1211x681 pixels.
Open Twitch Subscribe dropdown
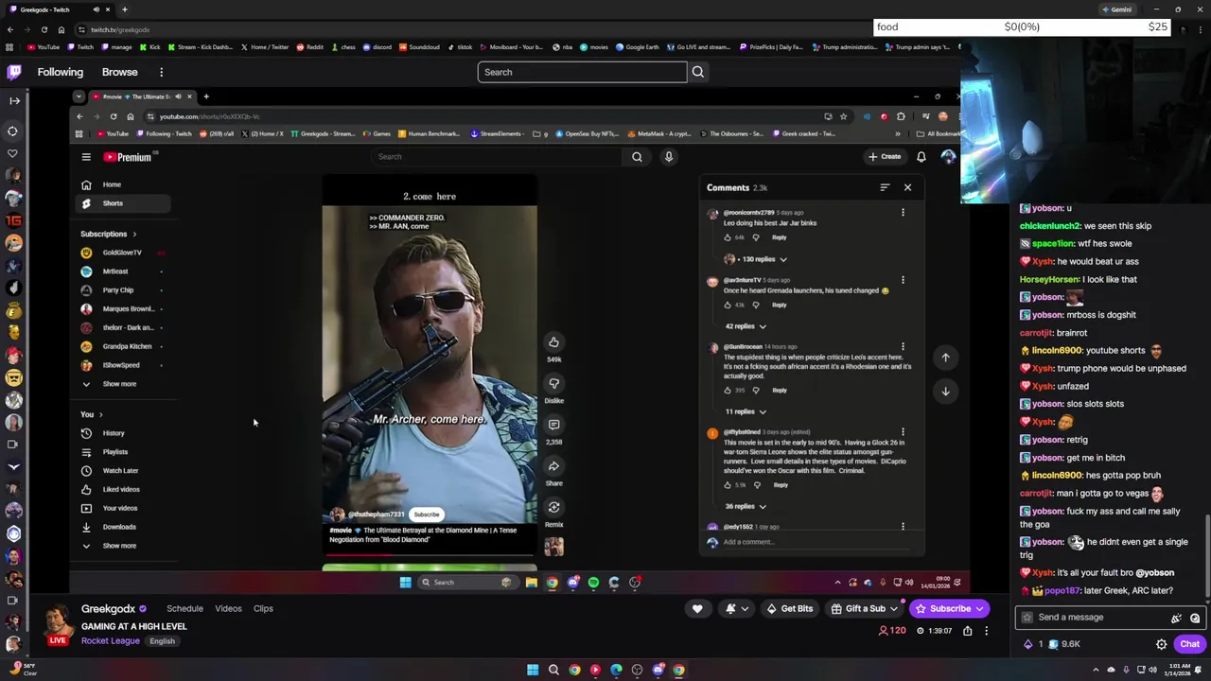pos(949,609)
